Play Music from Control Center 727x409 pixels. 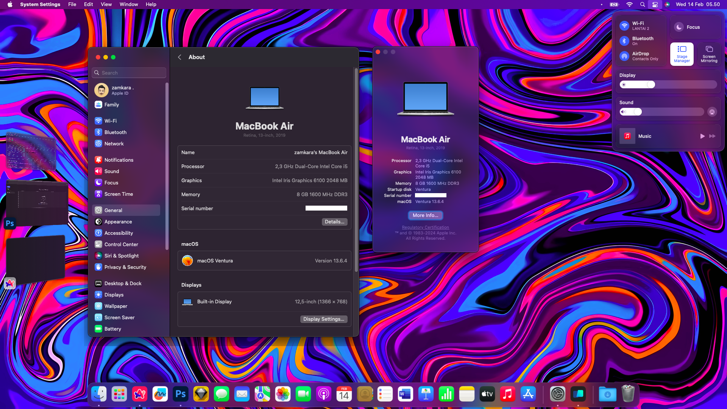702,136
